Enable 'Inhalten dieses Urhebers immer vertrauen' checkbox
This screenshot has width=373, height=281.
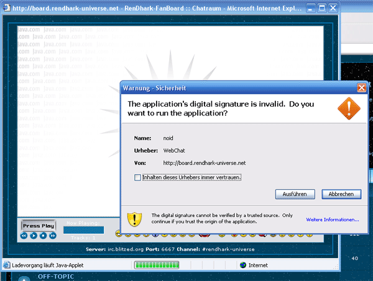[138, 177]
